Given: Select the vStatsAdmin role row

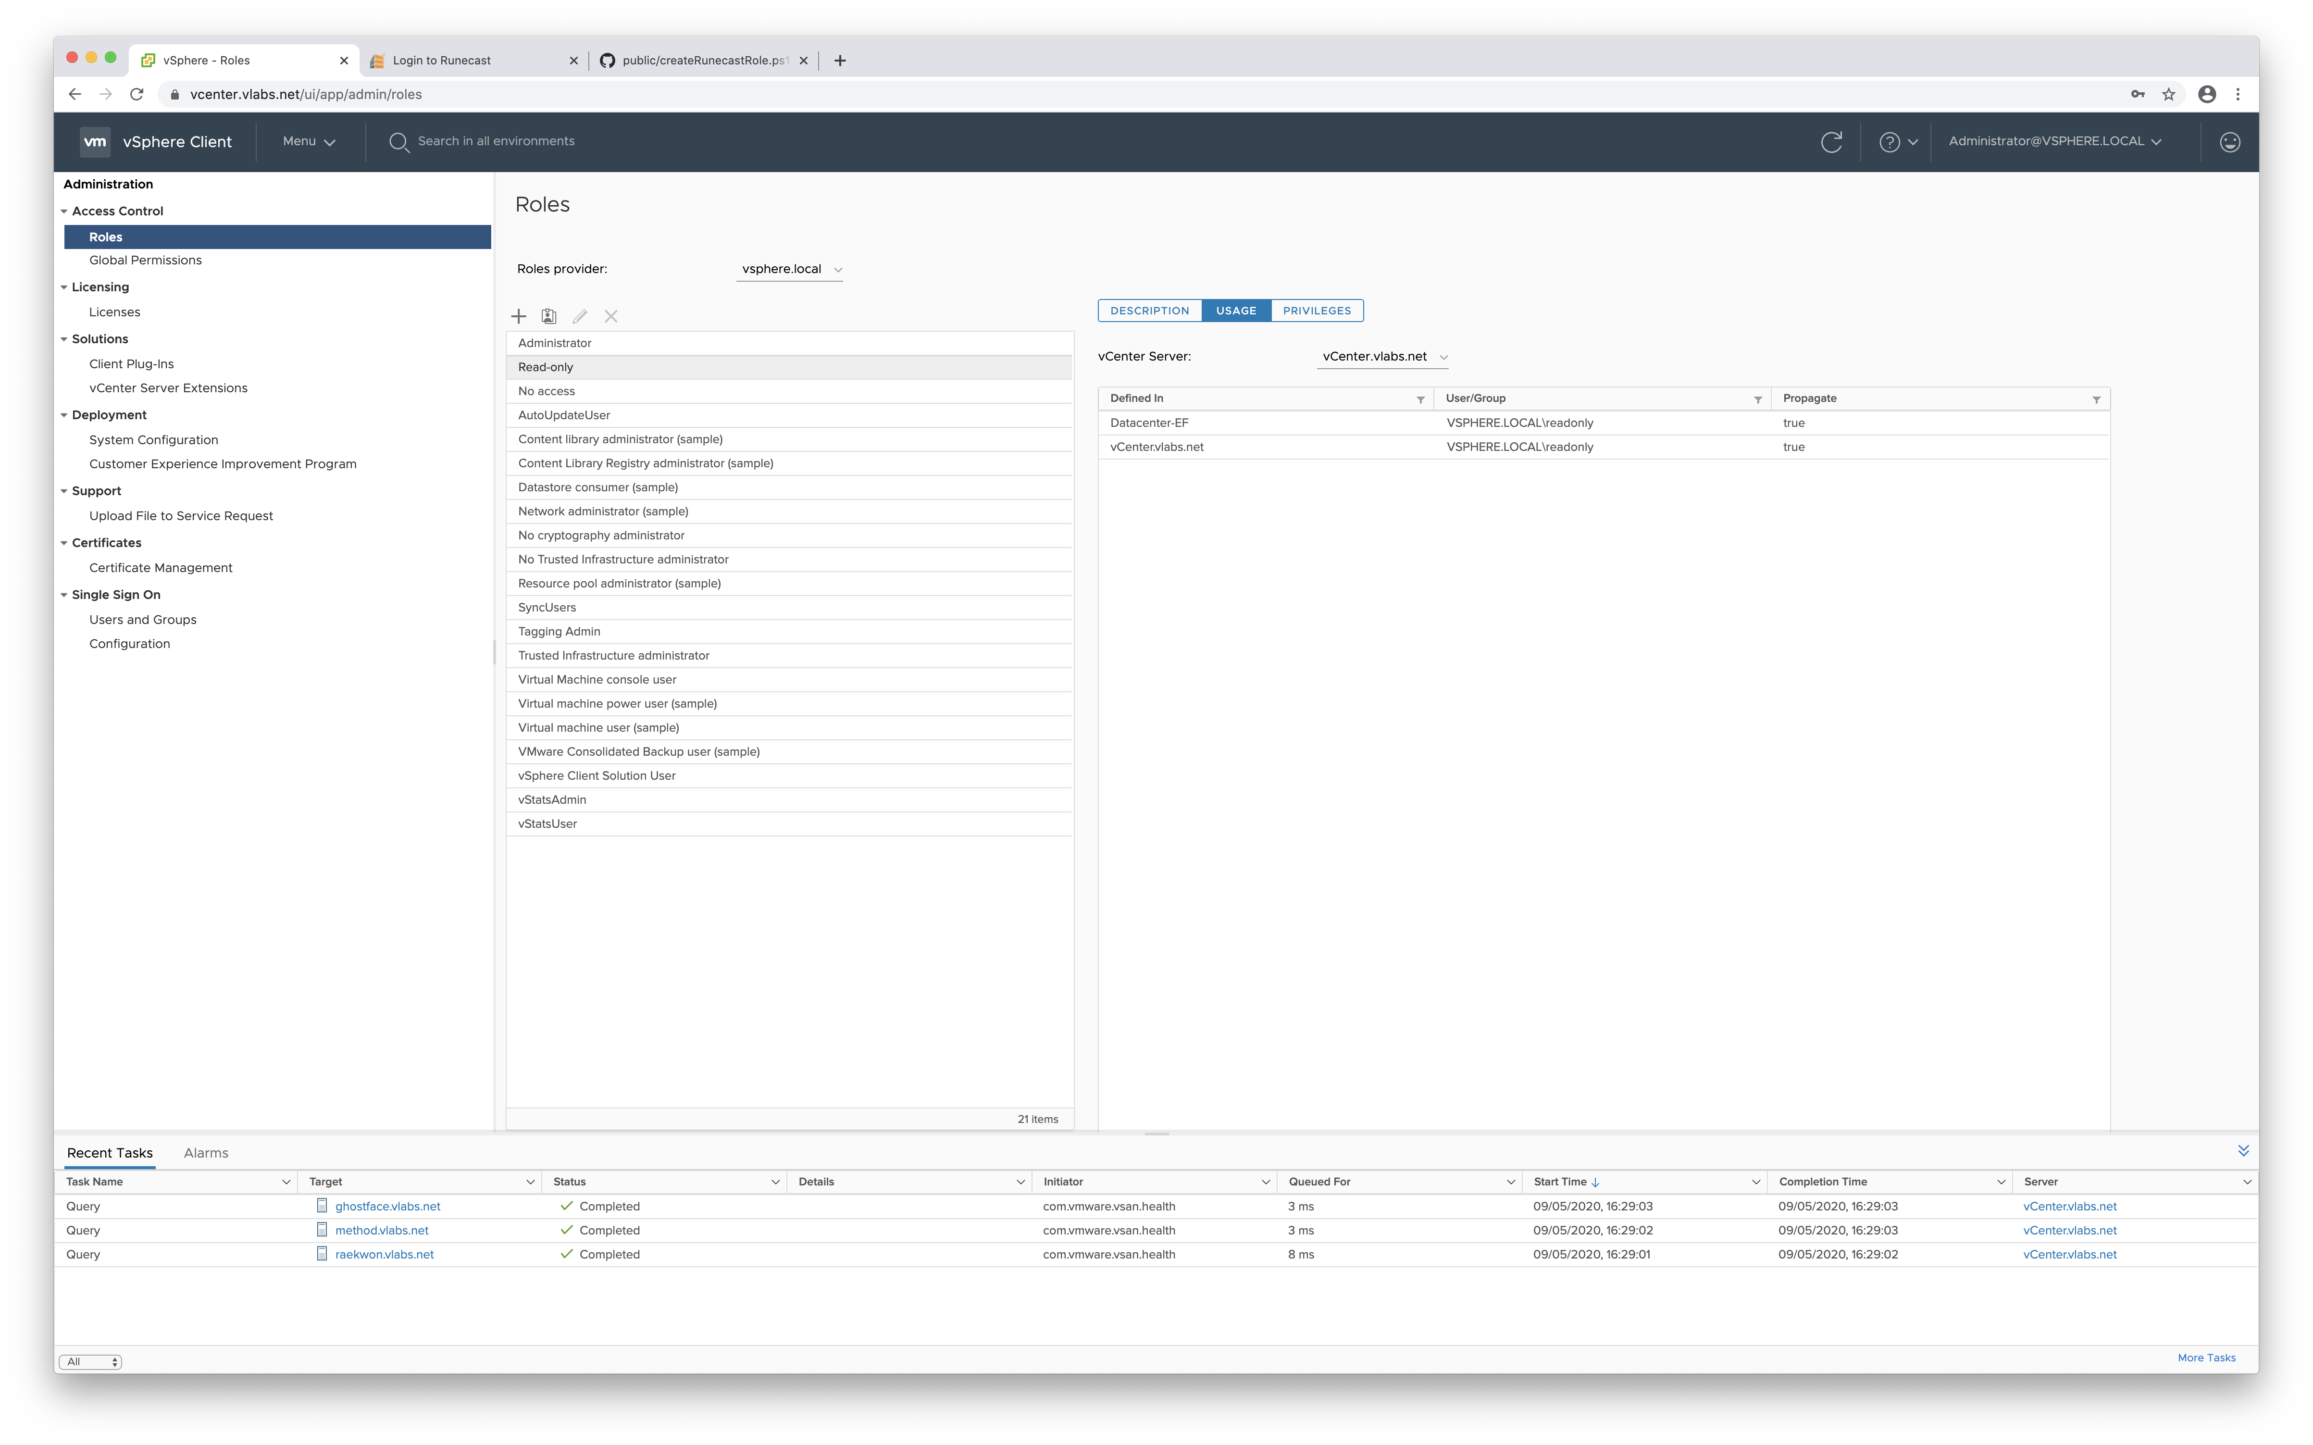Looking at the screenshot, I should click(789, 800).
